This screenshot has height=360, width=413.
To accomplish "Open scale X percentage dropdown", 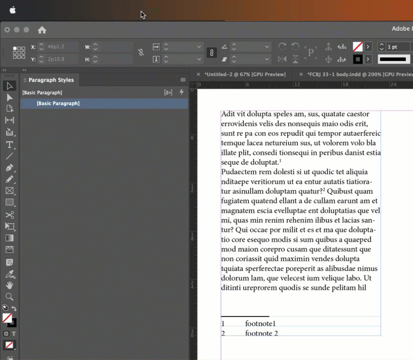I will pyautogui.click(x=199, y=47).
